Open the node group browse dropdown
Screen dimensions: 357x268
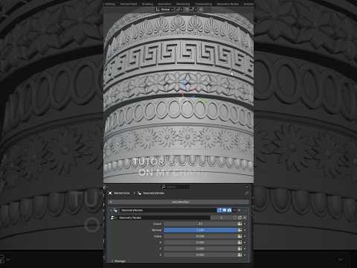(x=113, y=217)
